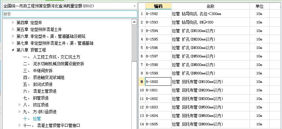Expand 第六章 非定型井、渠 node
Image resolution: width=282 pixels, height=129 pixels.
[13, 36]
